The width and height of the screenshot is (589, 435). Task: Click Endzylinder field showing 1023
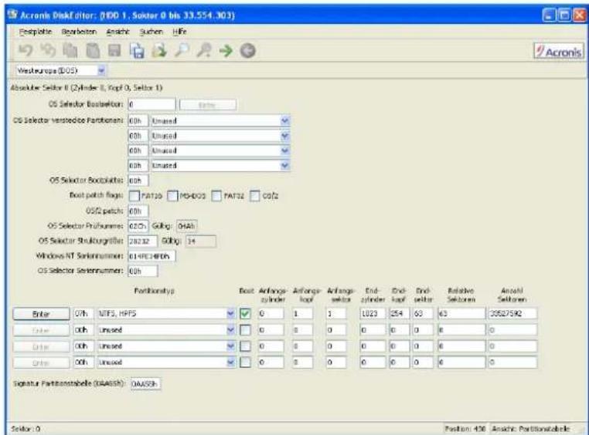[x=373, y=314]
